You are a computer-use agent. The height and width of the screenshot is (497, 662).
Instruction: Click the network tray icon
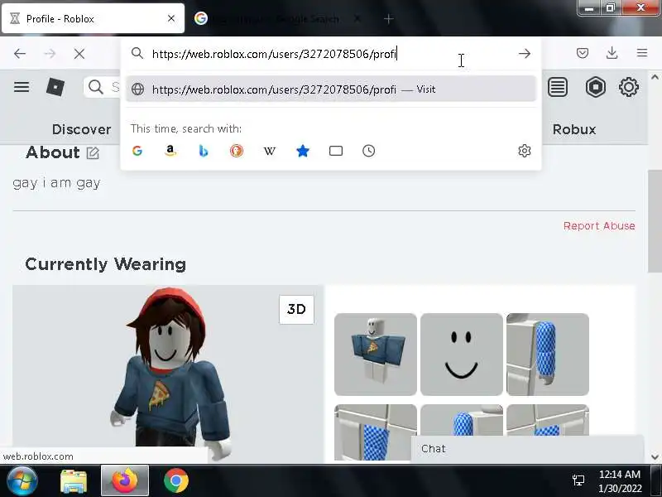(578, 480)
